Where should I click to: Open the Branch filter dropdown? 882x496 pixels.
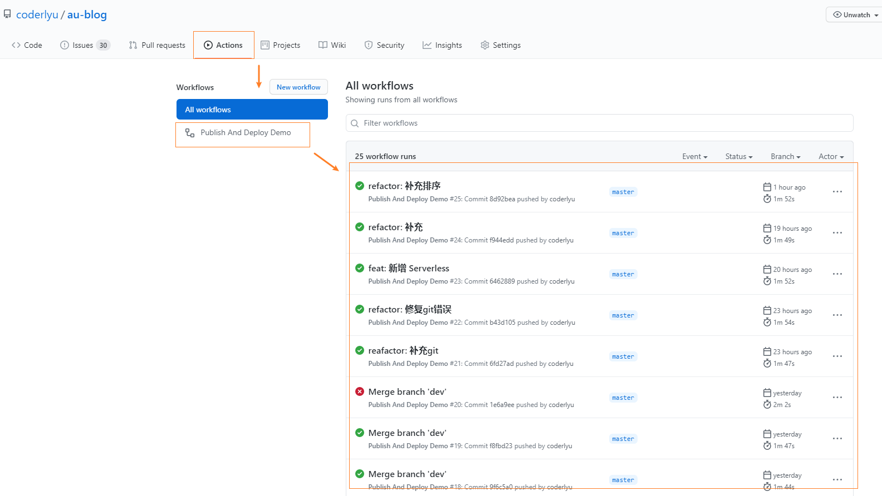point(786,157)
